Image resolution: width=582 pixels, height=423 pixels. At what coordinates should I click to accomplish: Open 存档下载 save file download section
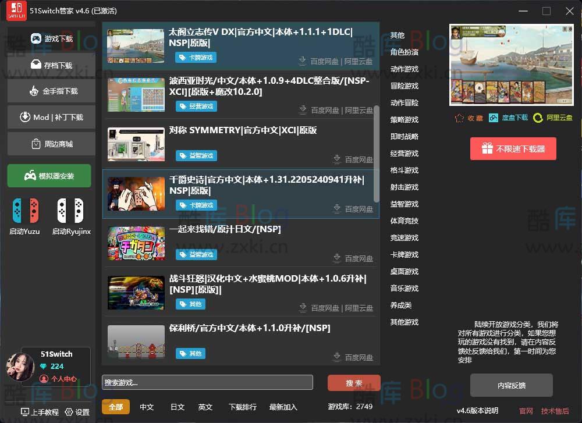(51, 65)
